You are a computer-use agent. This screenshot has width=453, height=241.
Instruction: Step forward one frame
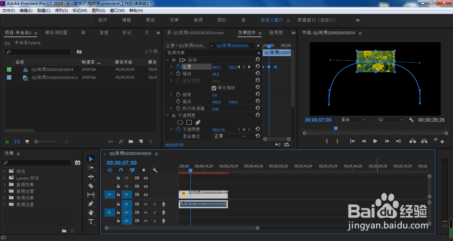pyautogui.click(x=387, y=141)
